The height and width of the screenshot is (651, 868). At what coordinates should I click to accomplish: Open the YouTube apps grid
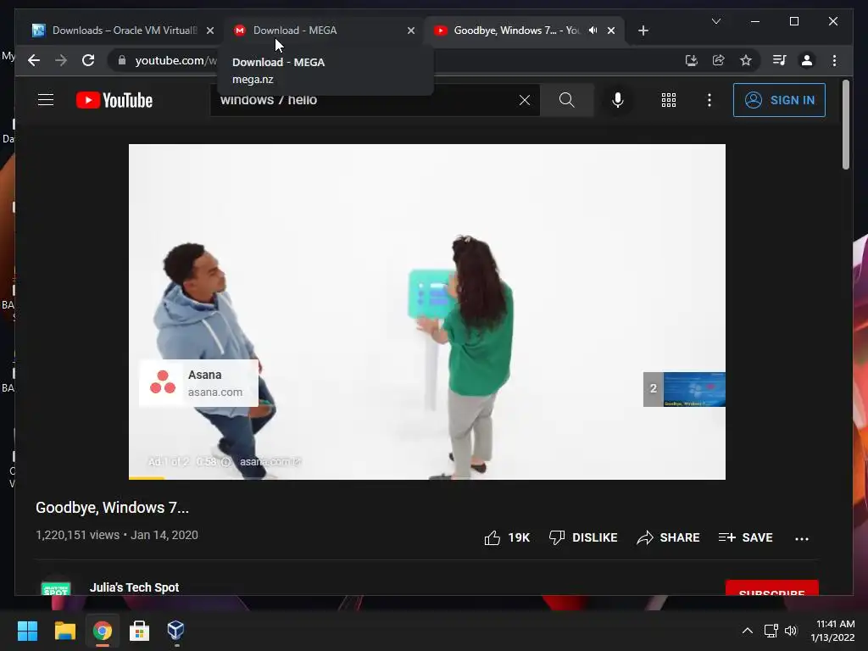pos(669,100)
